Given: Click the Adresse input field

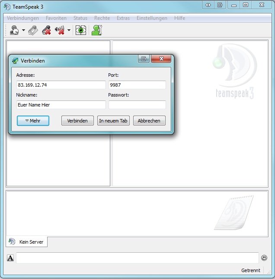Looking at the screenshot, I should pos(61,85).
